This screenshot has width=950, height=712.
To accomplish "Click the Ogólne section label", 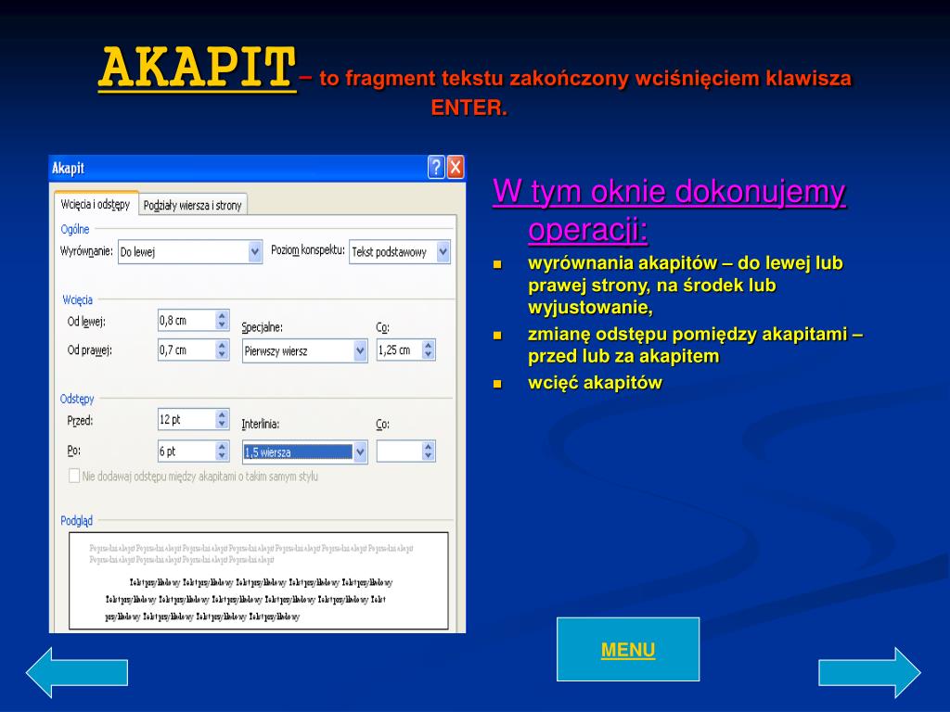I will [x=75, y=229].
